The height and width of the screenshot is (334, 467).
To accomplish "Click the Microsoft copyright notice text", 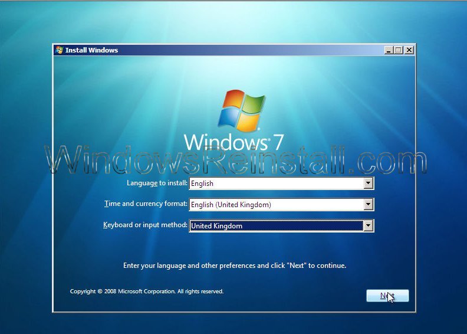I will point(147,292).
